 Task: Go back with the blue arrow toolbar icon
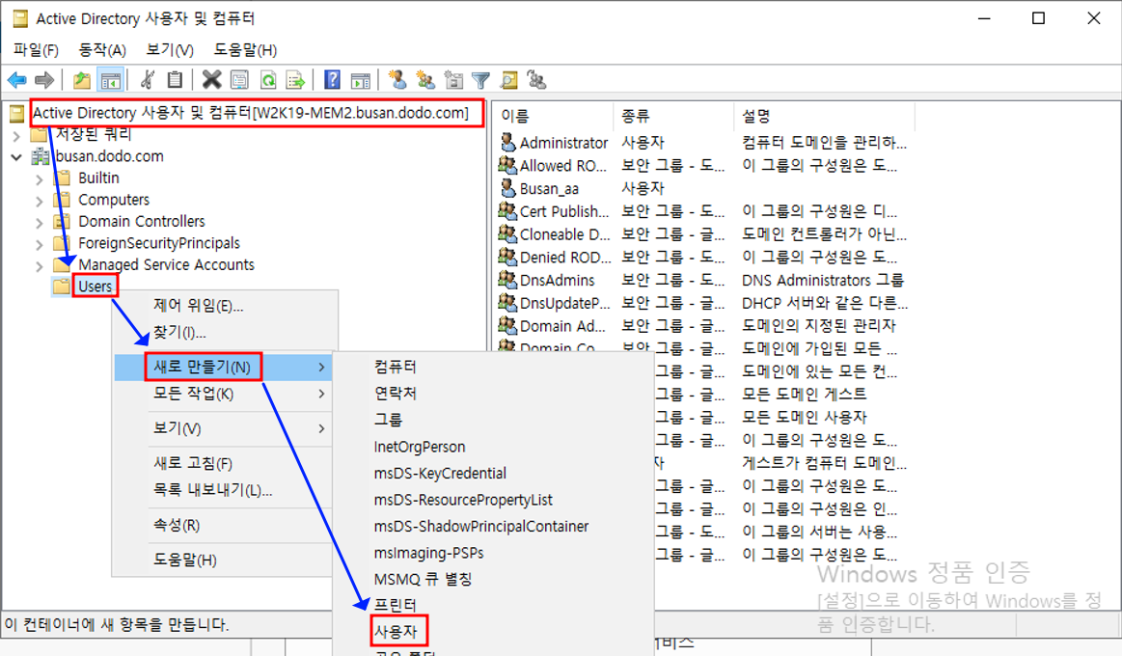point(17,80)
